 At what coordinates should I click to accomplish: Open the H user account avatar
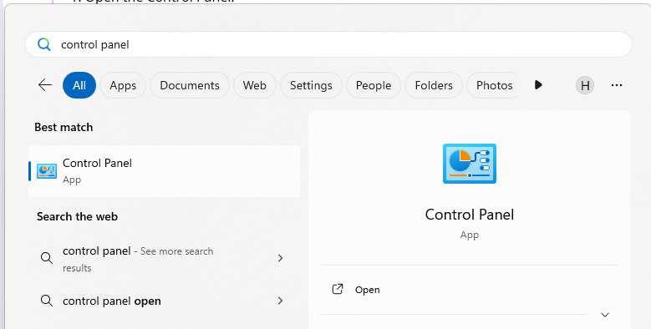click(x=585, y=85)
